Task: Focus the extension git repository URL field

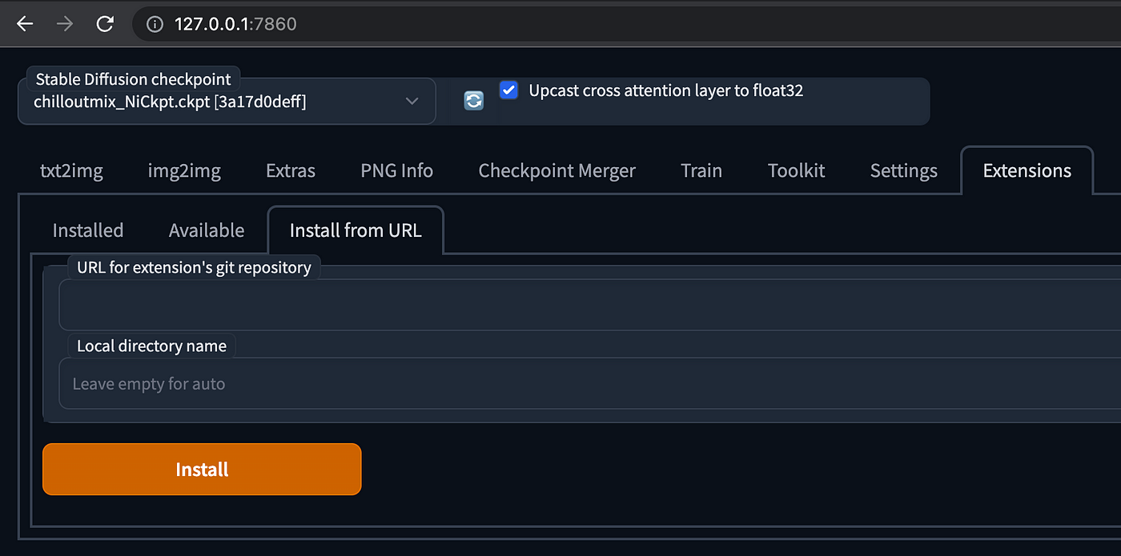Action: (590, 304)
